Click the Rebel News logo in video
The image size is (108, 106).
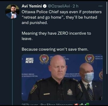[29, 61]
